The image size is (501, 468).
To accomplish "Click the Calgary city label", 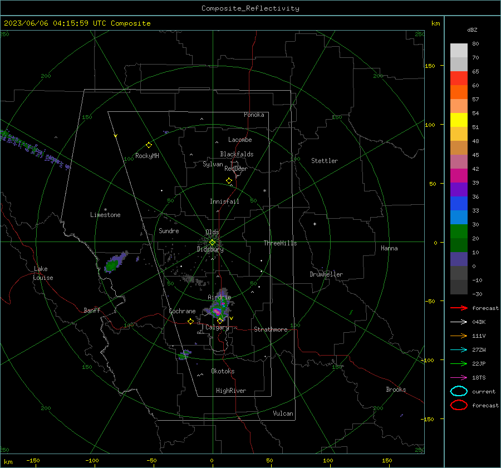I will point(217,327).
